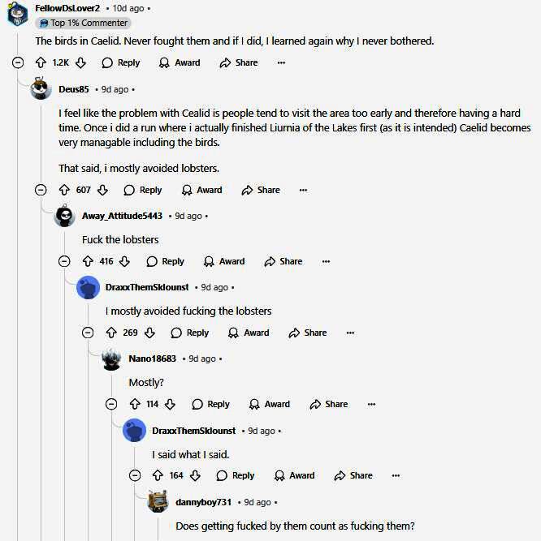Image resolution: width=541 pixels, height=541 pixels.
Task: Open more options on Deus85's comment
Action: point(303,190)
